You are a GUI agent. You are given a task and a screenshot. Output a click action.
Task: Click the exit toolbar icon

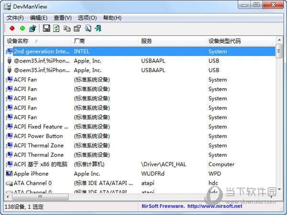(98, 28)
